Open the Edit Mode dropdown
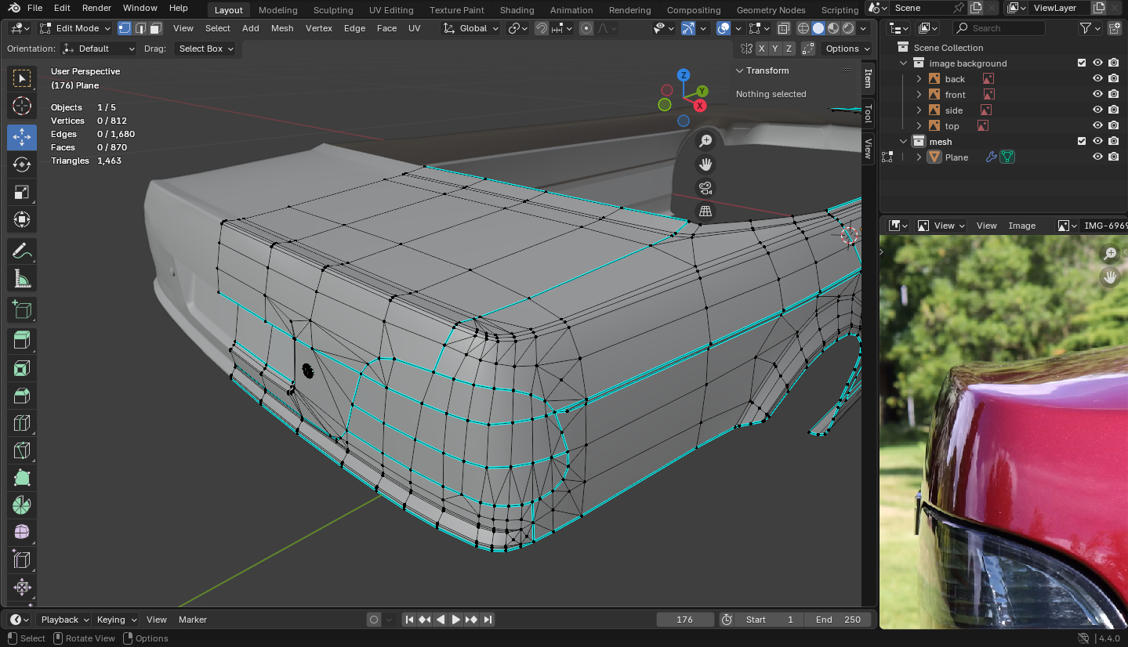Image resolution: width=1128 pixels, height=647 pixels. click(75, 28)
